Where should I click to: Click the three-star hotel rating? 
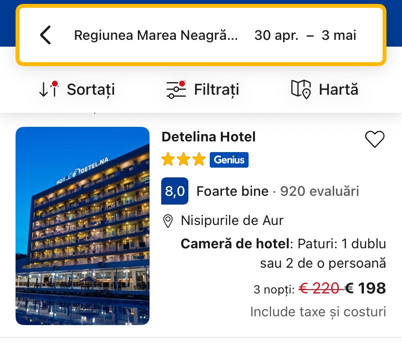pyautogui.click(x=184, y=160)
